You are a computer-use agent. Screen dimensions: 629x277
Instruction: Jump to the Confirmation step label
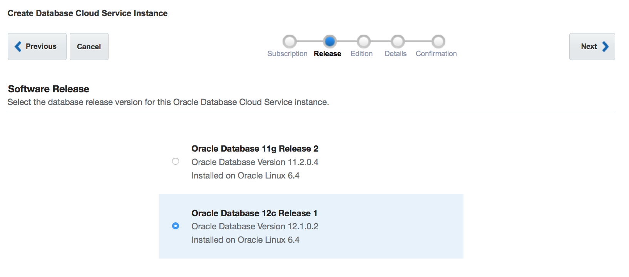[x=436, y=54]
